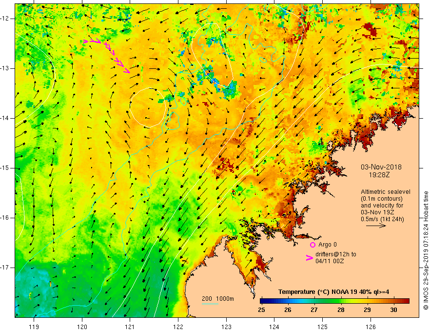Click the 'and velocity for' caption line
This screenshot has height=332, width=429.
point(382,206)
